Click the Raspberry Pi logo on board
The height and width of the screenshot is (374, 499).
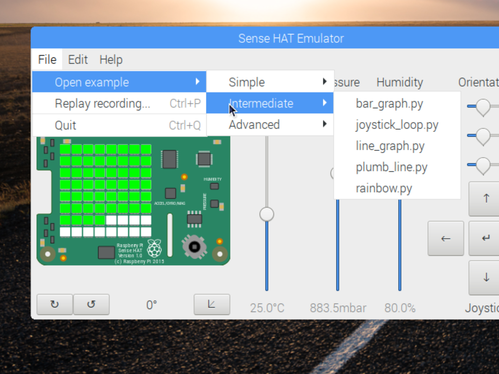pos(154,248)
